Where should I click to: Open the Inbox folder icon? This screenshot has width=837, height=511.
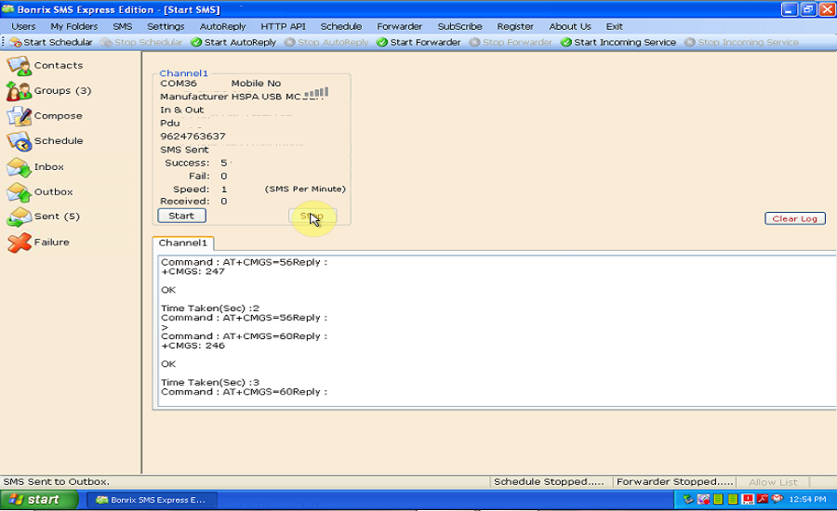point(20,167)
